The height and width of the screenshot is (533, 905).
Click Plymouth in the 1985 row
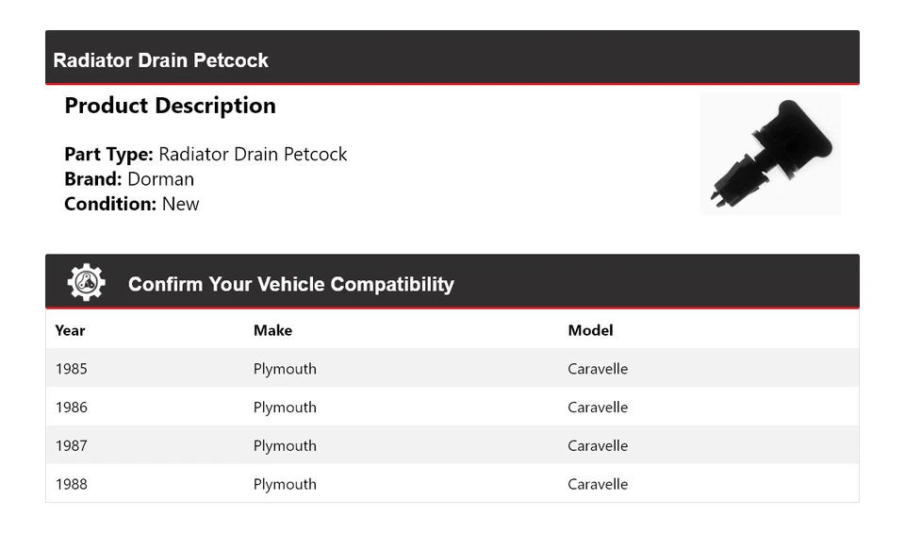(x=285, y=369)
